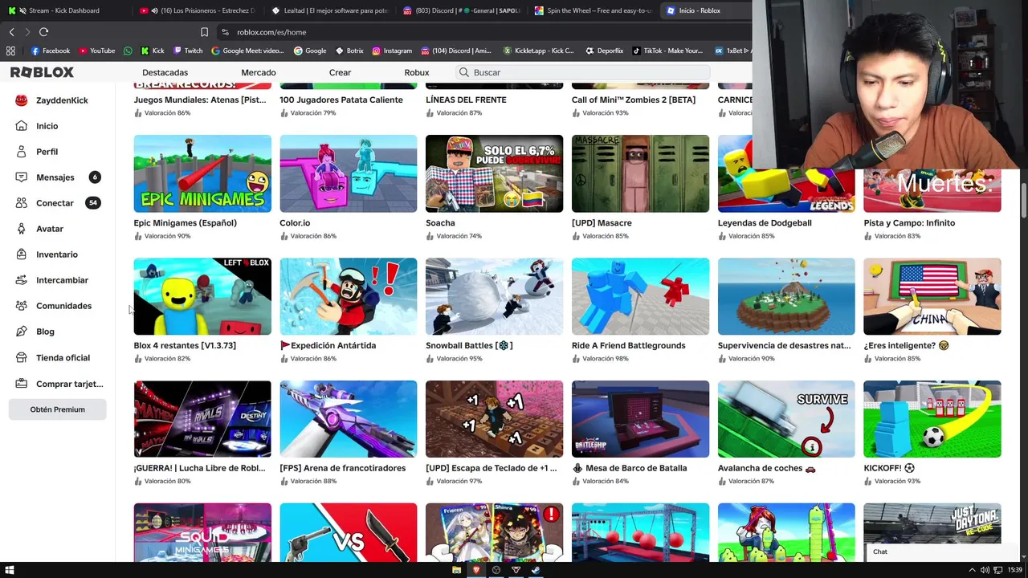The height and width of the screenshot is (578, 1028).
Task: Switch to the Spin the Wheel tab
Action: tap(593, 10)
